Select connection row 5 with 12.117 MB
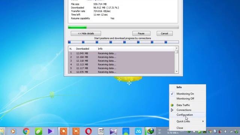Image resolution: width=240 pixels, height=135 pixels. point(121,68)
